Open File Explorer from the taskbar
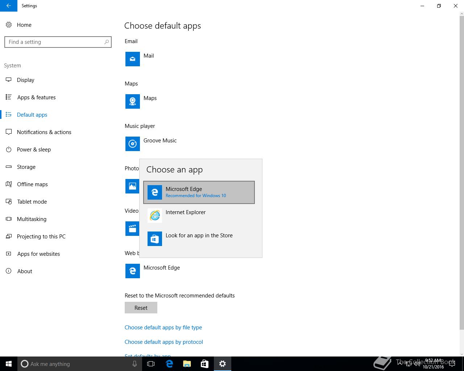 pos(187,364)
